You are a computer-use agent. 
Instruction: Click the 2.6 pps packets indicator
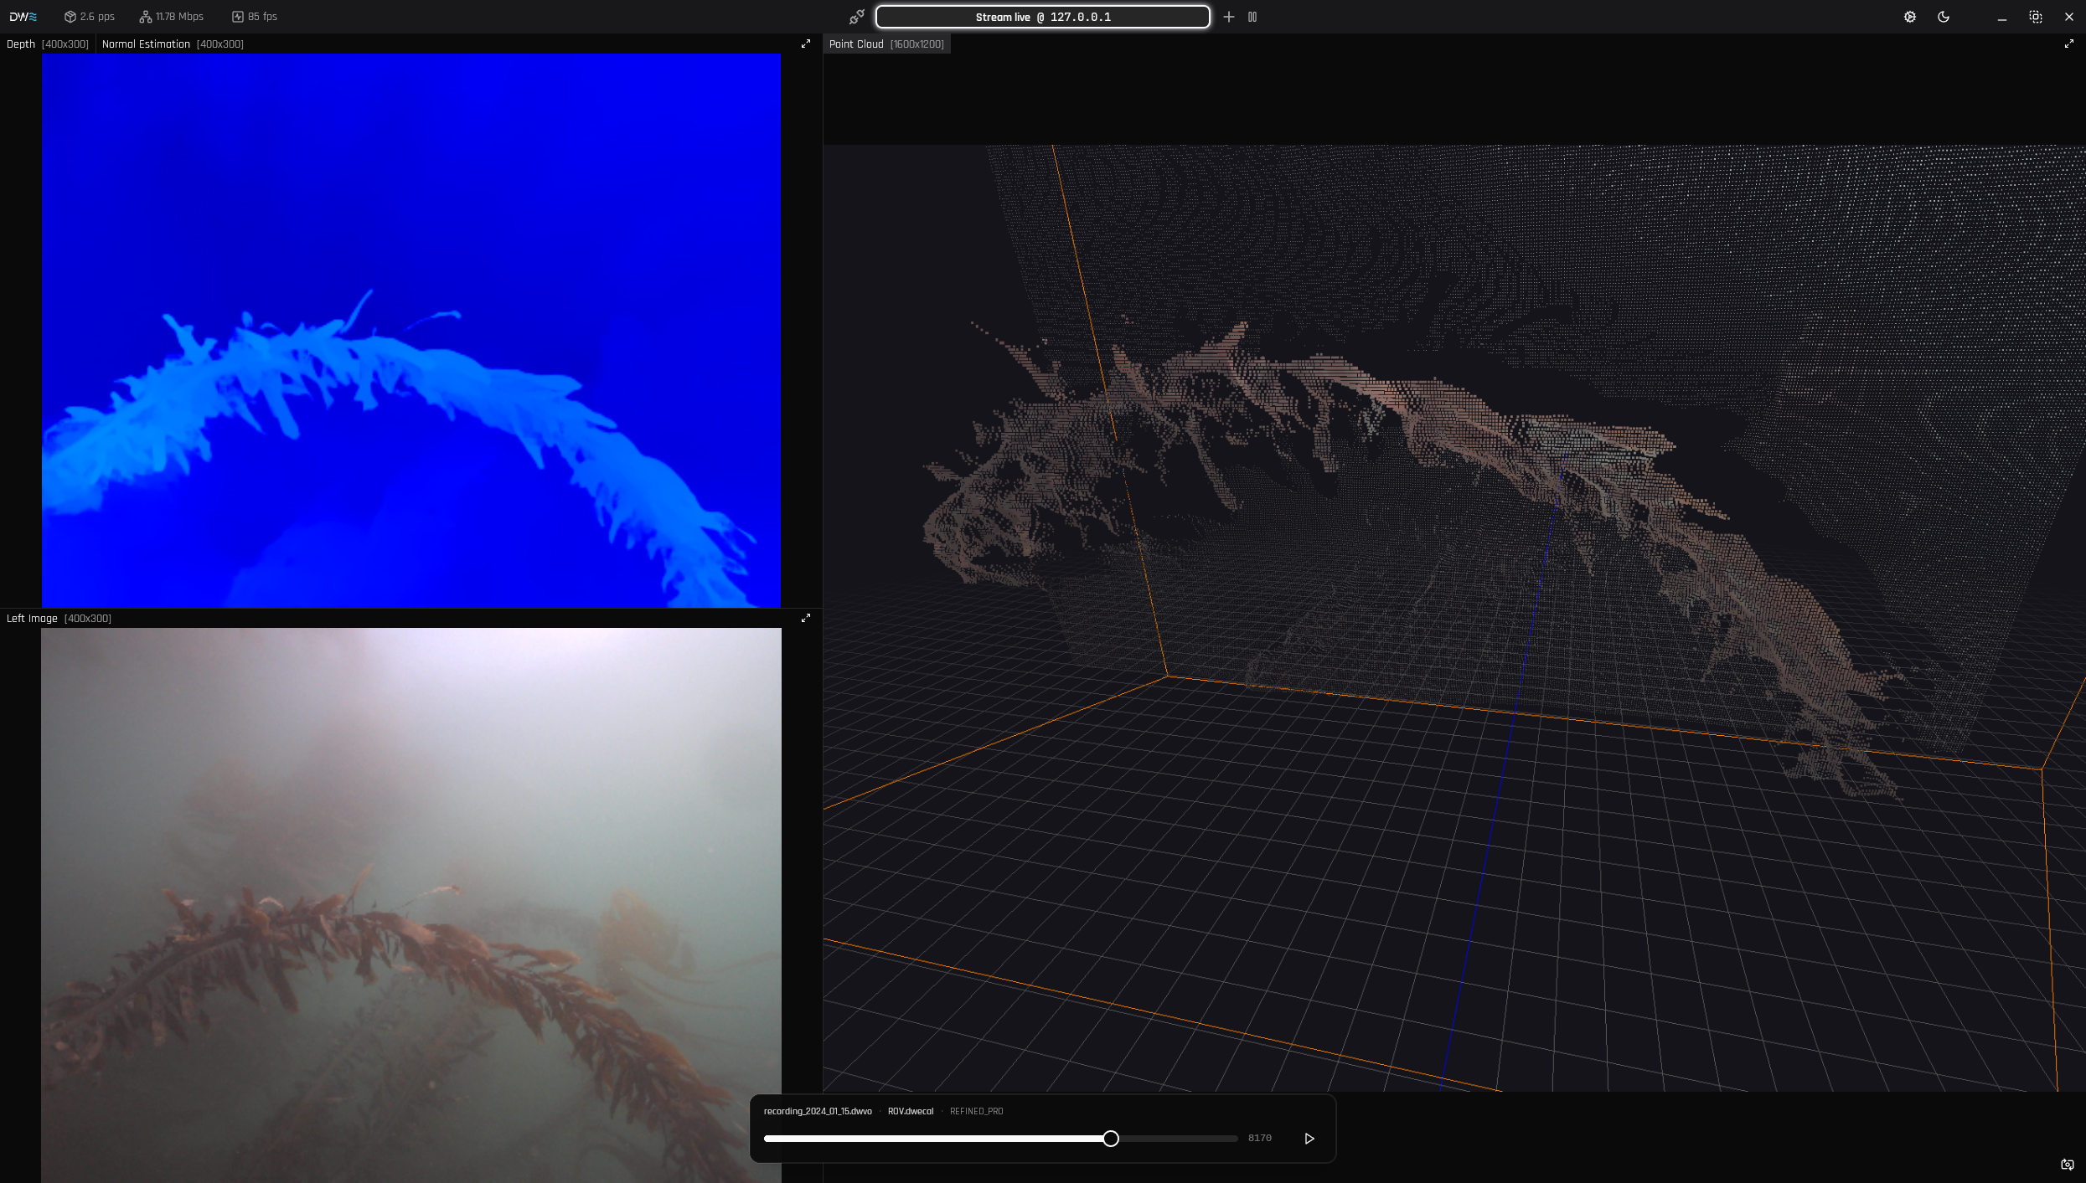(x=90, y=17)
